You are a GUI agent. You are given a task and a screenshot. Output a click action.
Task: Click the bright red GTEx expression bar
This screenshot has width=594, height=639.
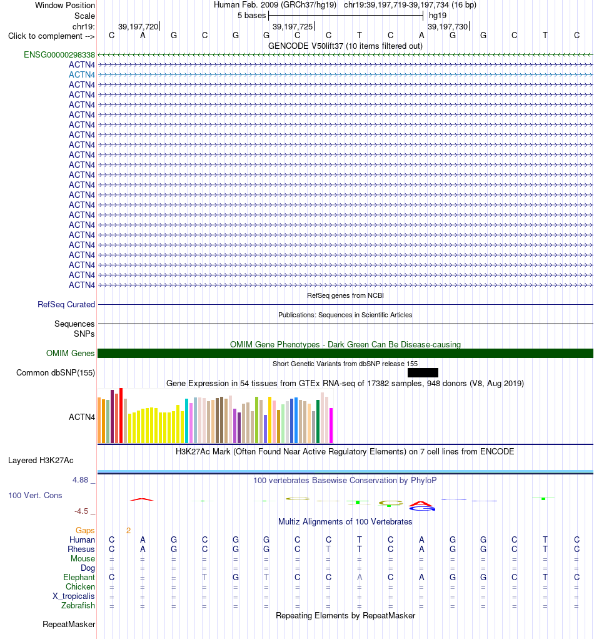(121, 416)
